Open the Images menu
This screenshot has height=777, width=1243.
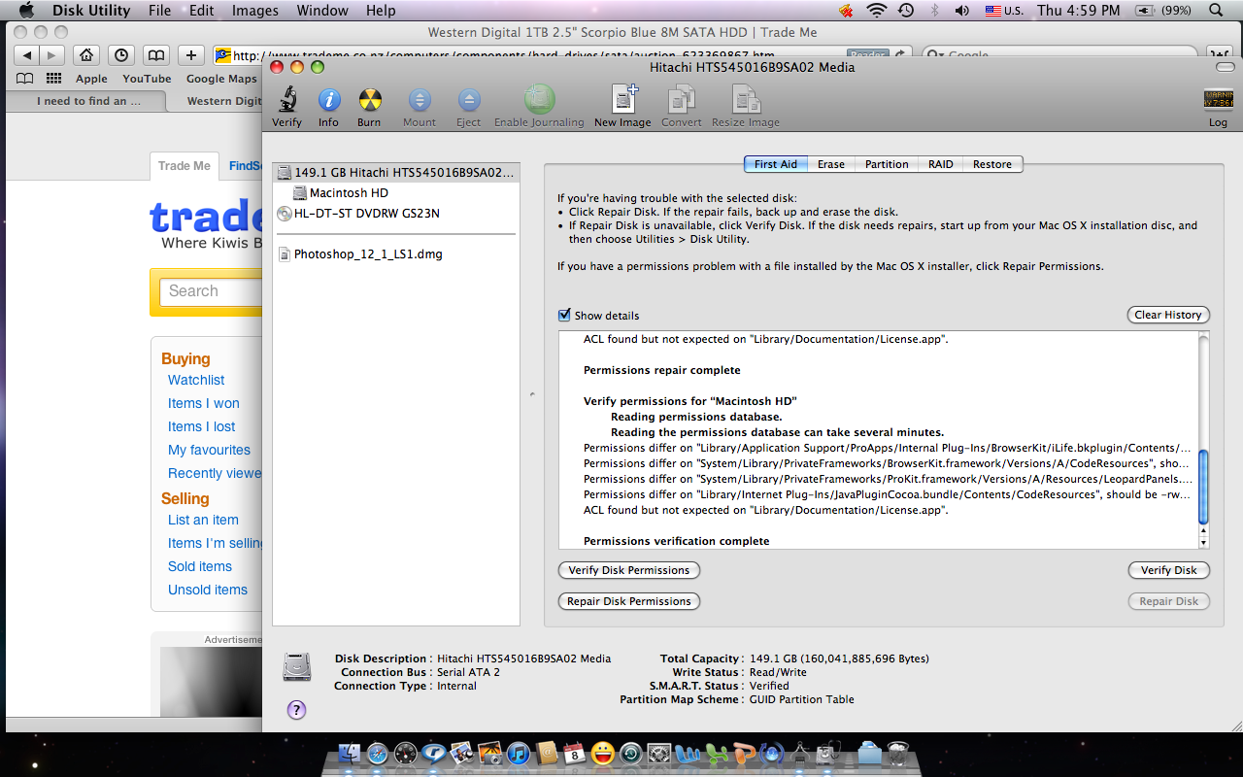(255, 11)
